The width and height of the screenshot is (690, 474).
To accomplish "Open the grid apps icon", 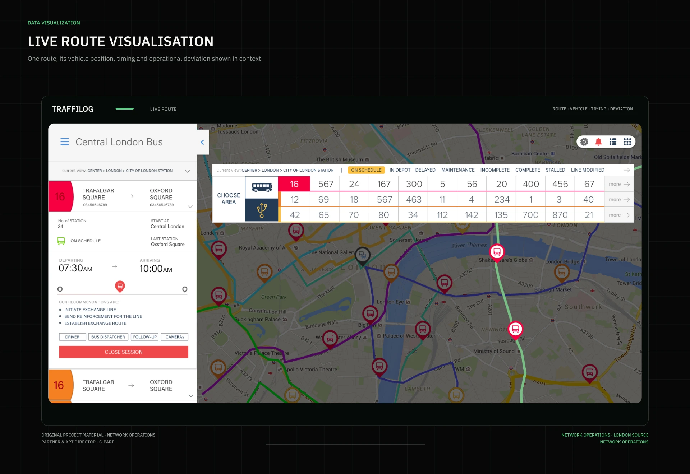I will point(627,142).
